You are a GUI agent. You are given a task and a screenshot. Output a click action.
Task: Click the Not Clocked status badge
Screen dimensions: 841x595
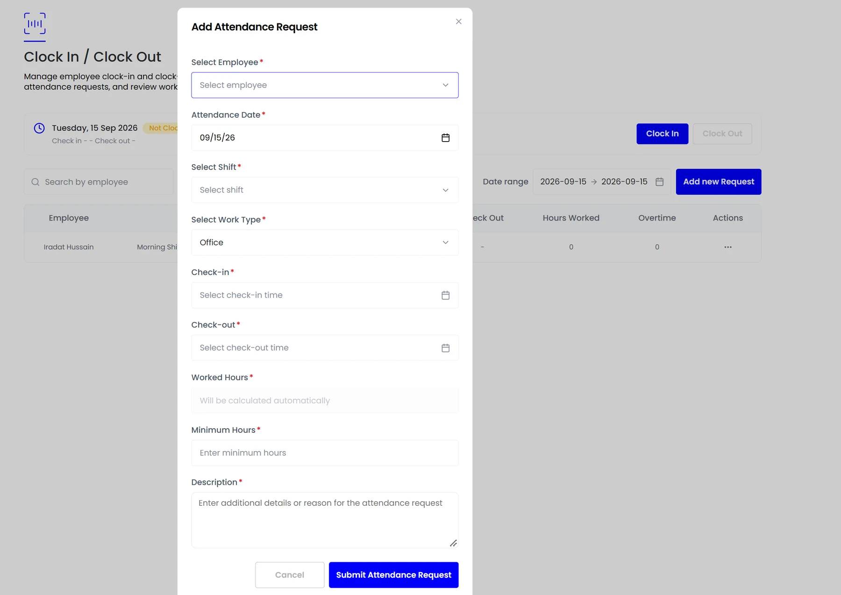point(161,128)
